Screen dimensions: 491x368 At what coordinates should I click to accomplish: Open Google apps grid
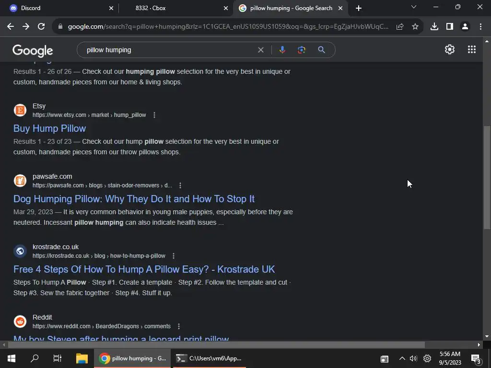point(472,49)
